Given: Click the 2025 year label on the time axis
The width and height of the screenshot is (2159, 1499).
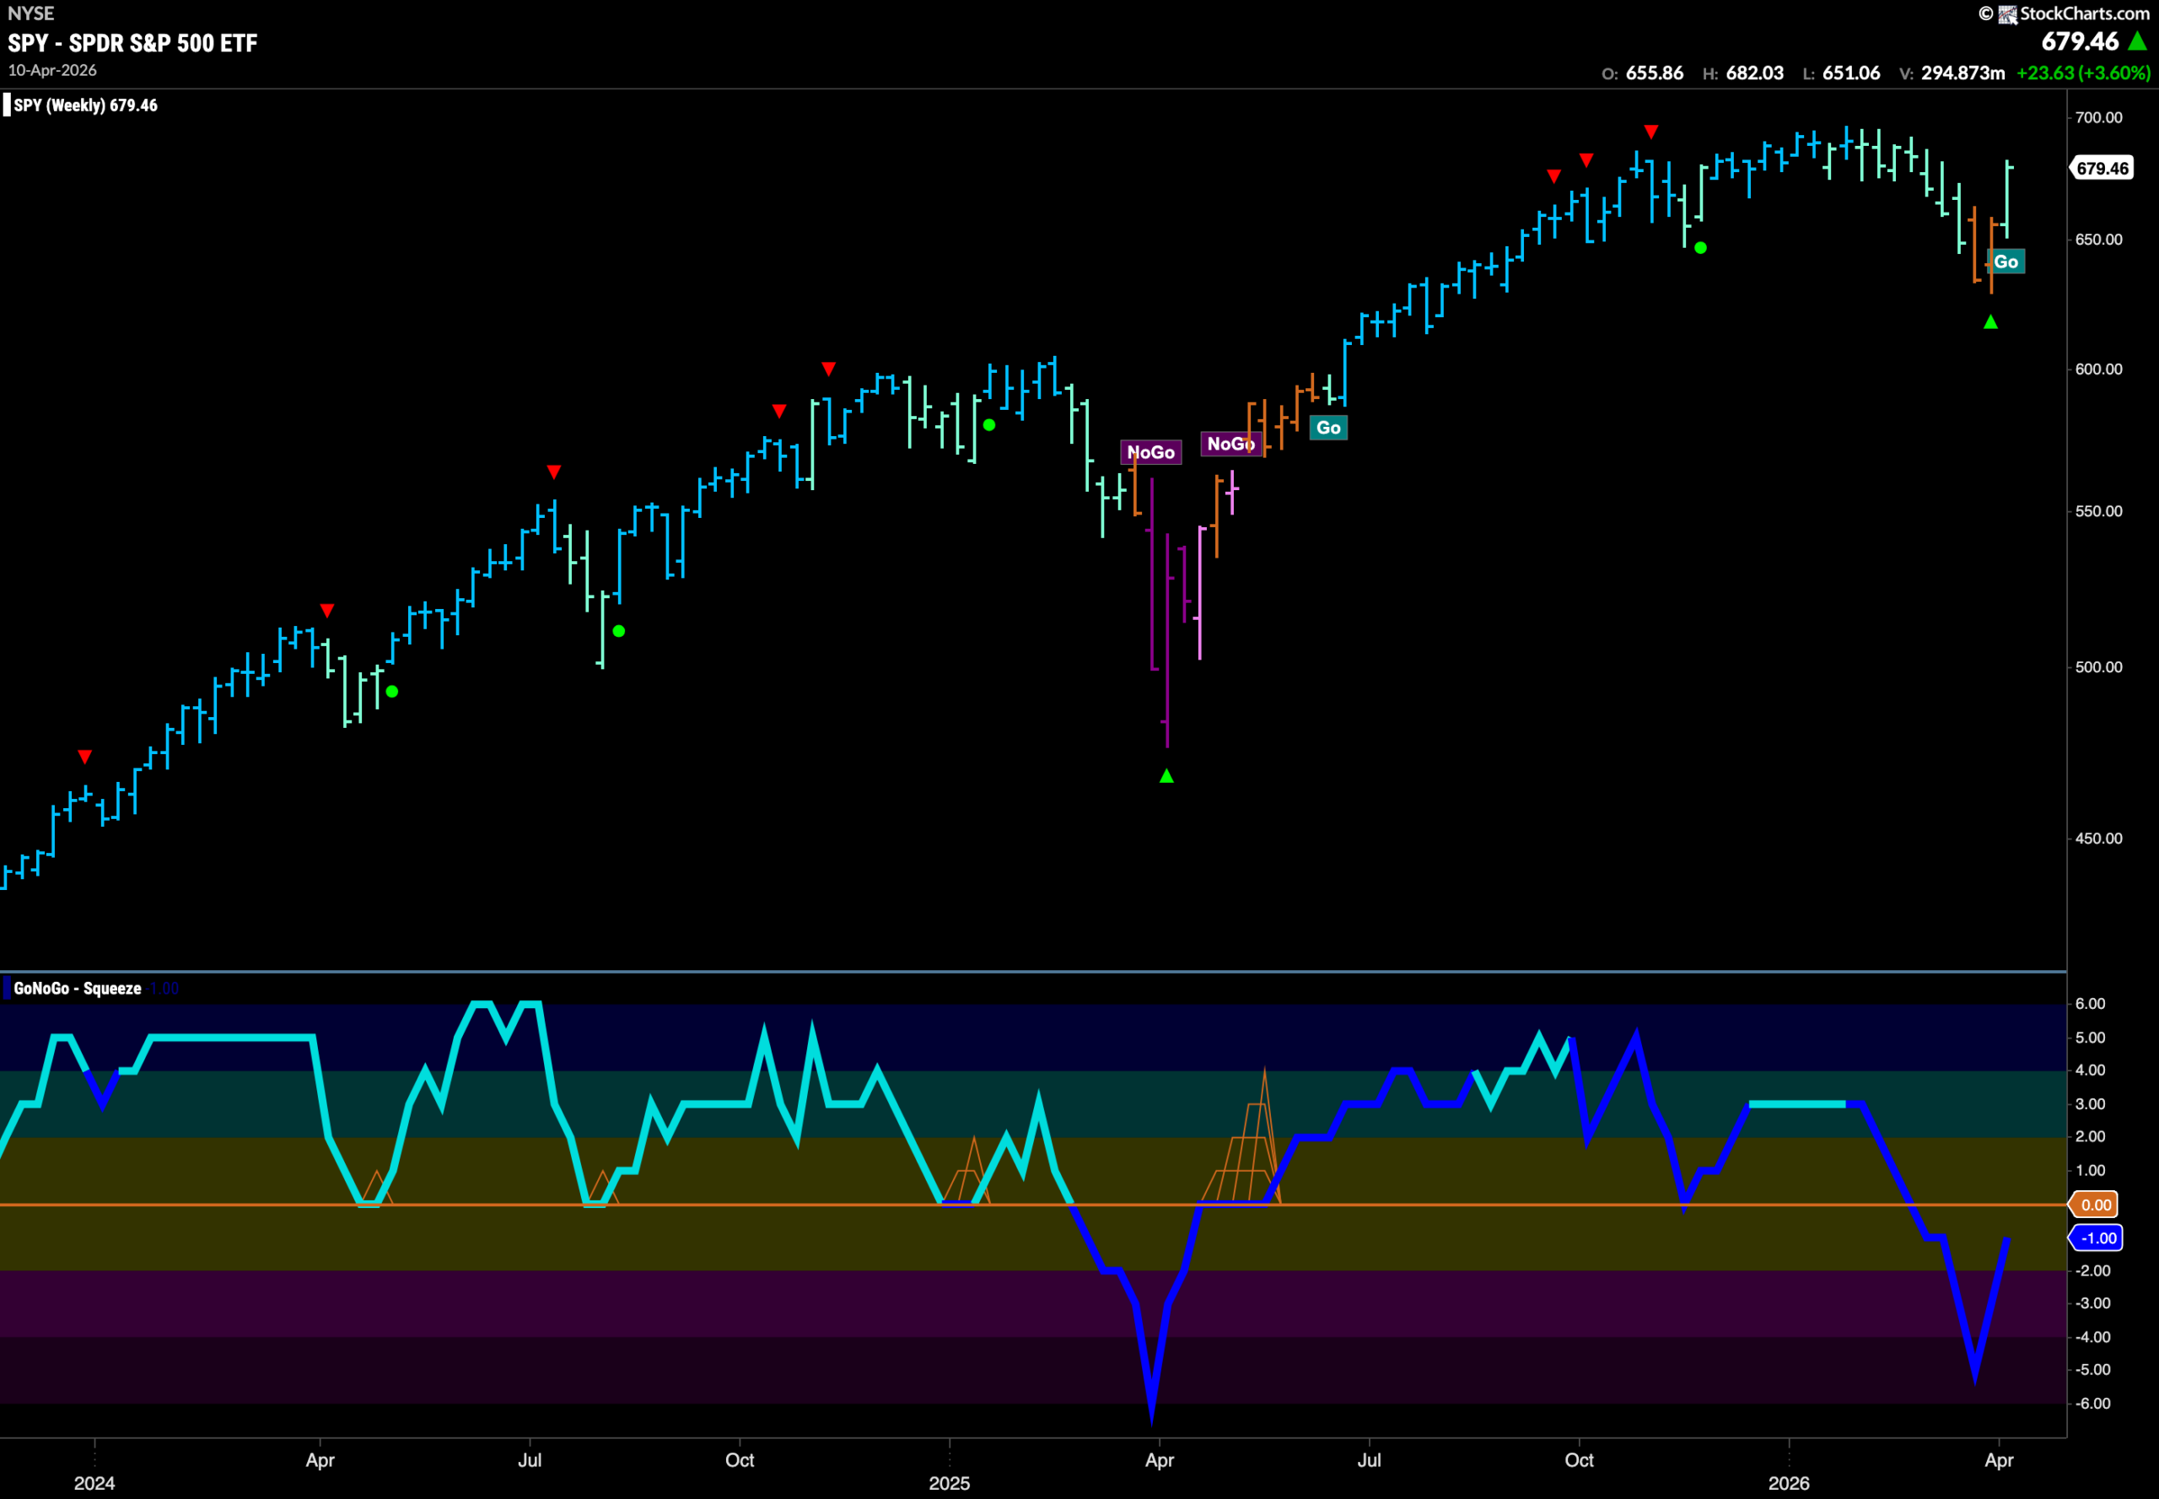Looking at the screenshot, I should [950, 1483].
